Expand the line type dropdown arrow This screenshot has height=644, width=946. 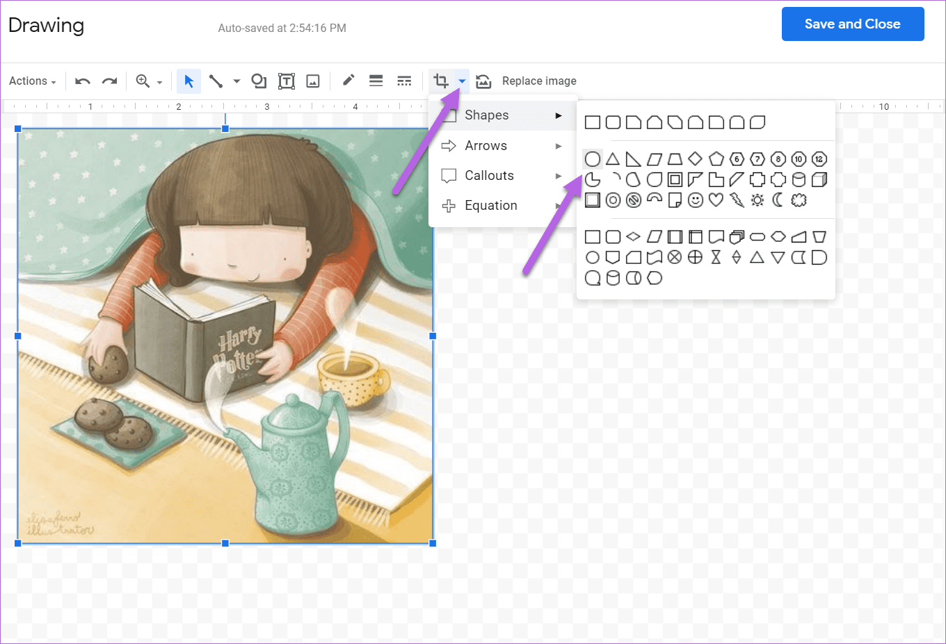pyautogui.click(x=236, y=81)
